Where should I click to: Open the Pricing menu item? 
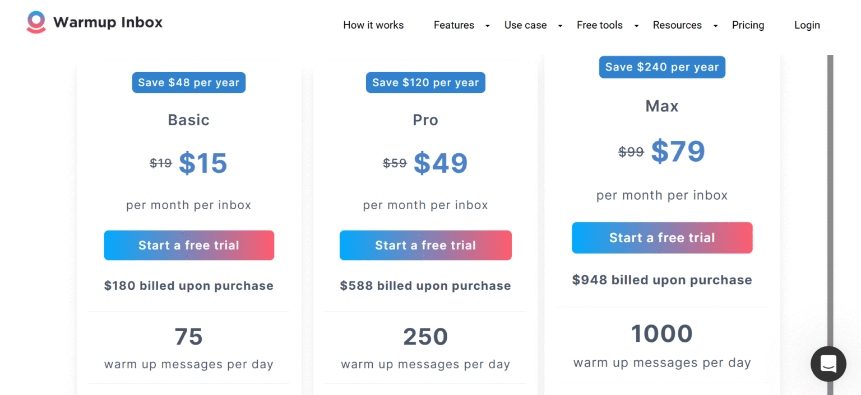point(748,25)
